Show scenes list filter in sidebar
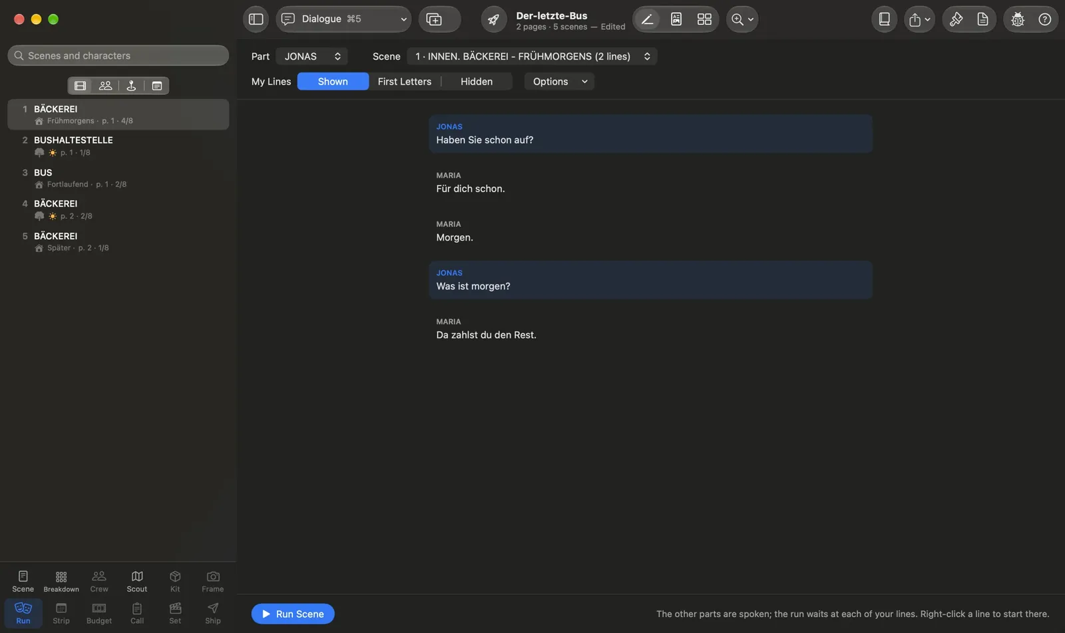The height and width of the screenshot is (633, 1065). [81, 86]
